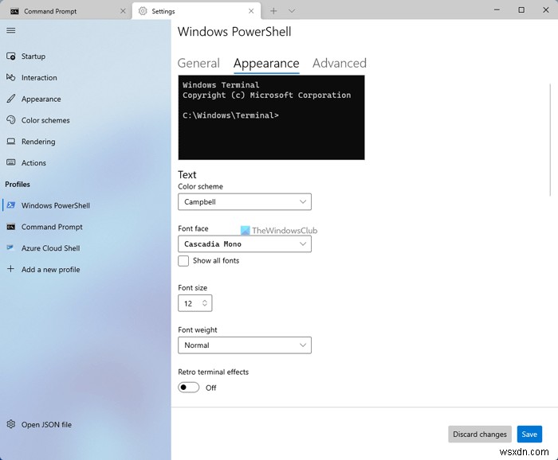
Task: Select the Settings window tab
Action: point(196,11)
